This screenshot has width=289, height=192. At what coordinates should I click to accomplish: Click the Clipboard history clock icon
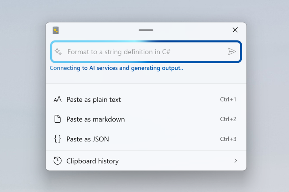pyautogui.click(x=57, y=161)
